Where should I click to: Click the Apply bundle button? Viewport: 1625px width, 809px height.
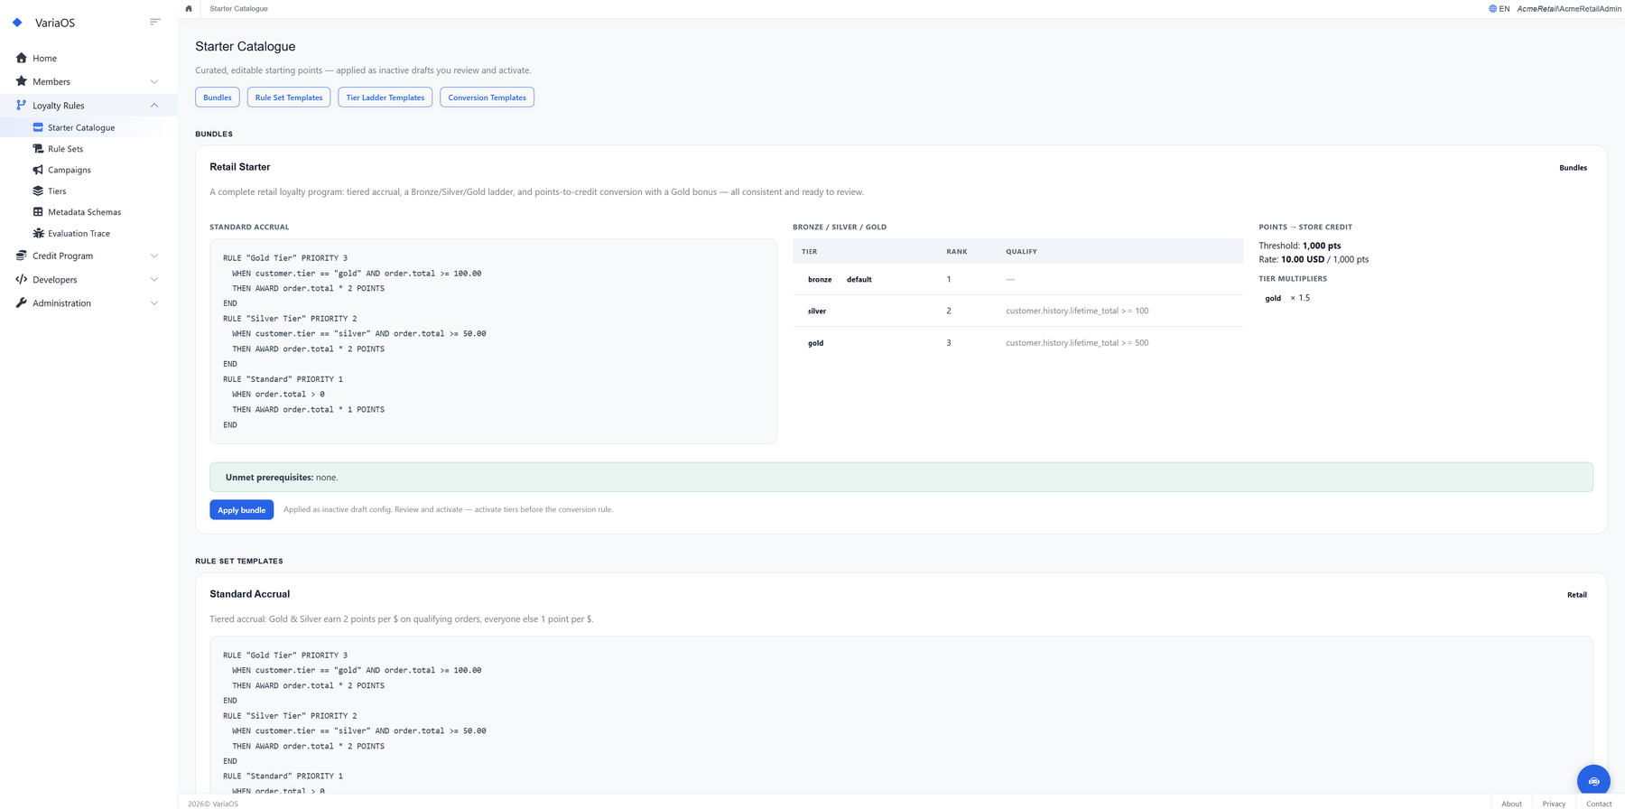[242, 510]
